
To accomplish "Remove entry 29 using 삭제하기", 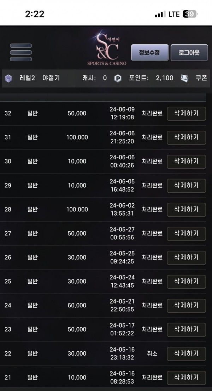I will coord(186,185).
